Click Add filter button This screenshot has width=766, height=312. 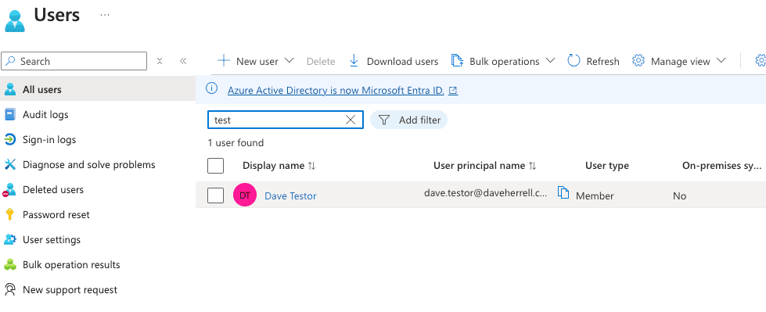[x=409, y=120]
